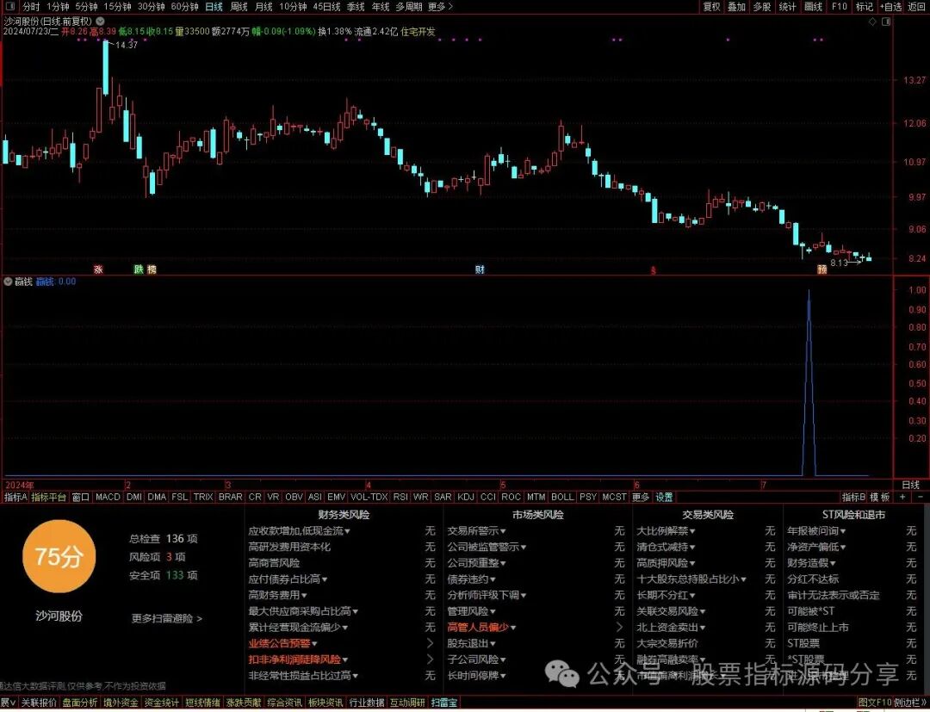Click 日线 label at chart bottom right
The image size is (930, 712).
(x=910, y=485)
